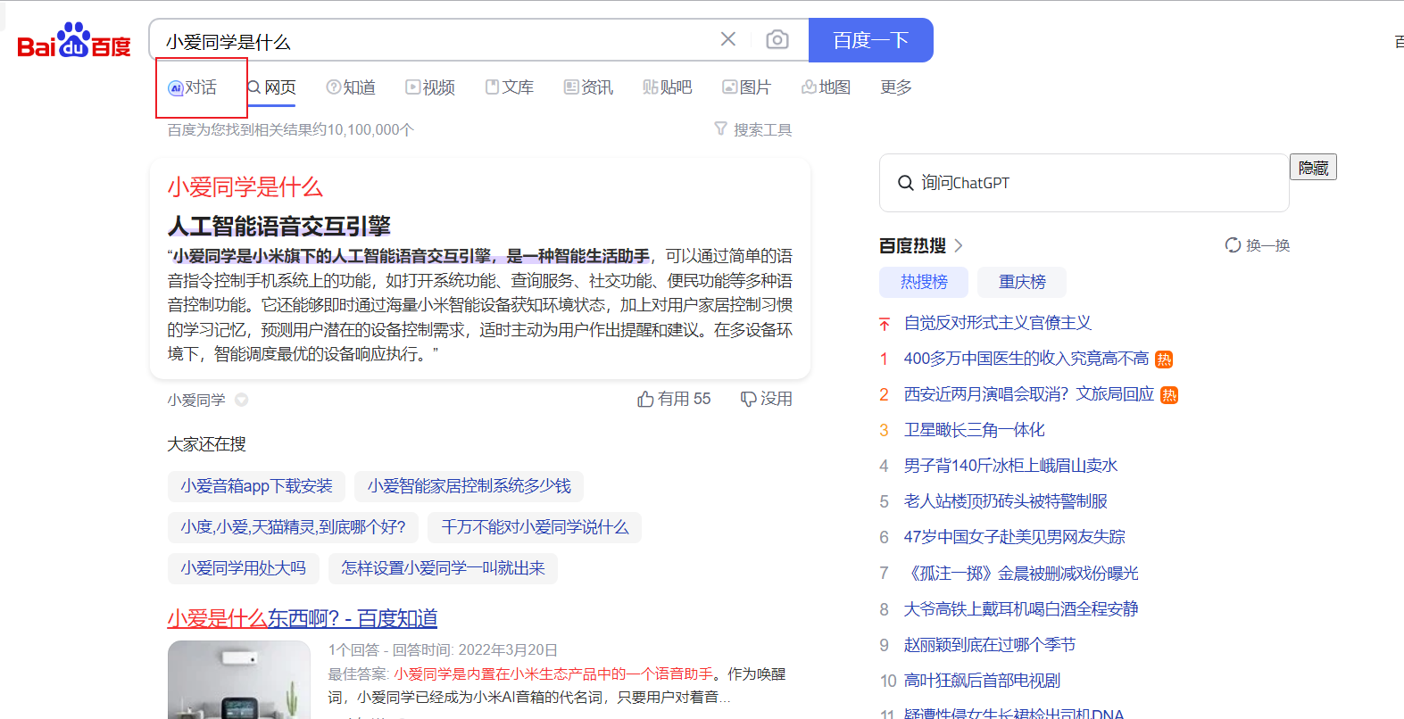This screenshot has height=719, width=1404.
Task: Select the 重庆榜 tab
Action: click(1021, 282)
